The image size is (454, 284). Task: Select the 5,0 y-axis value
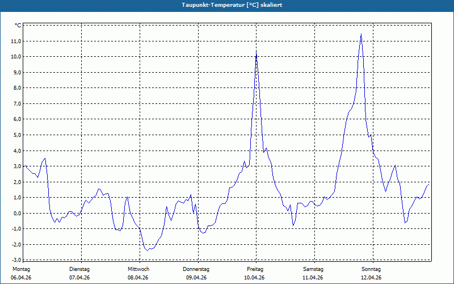[18, 135]
